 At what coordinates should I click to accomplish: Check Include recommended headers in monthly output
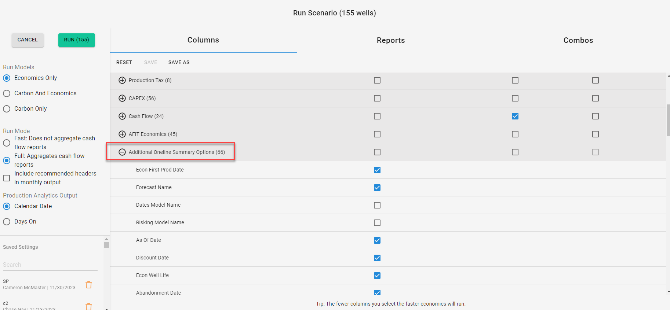[7, 178]
